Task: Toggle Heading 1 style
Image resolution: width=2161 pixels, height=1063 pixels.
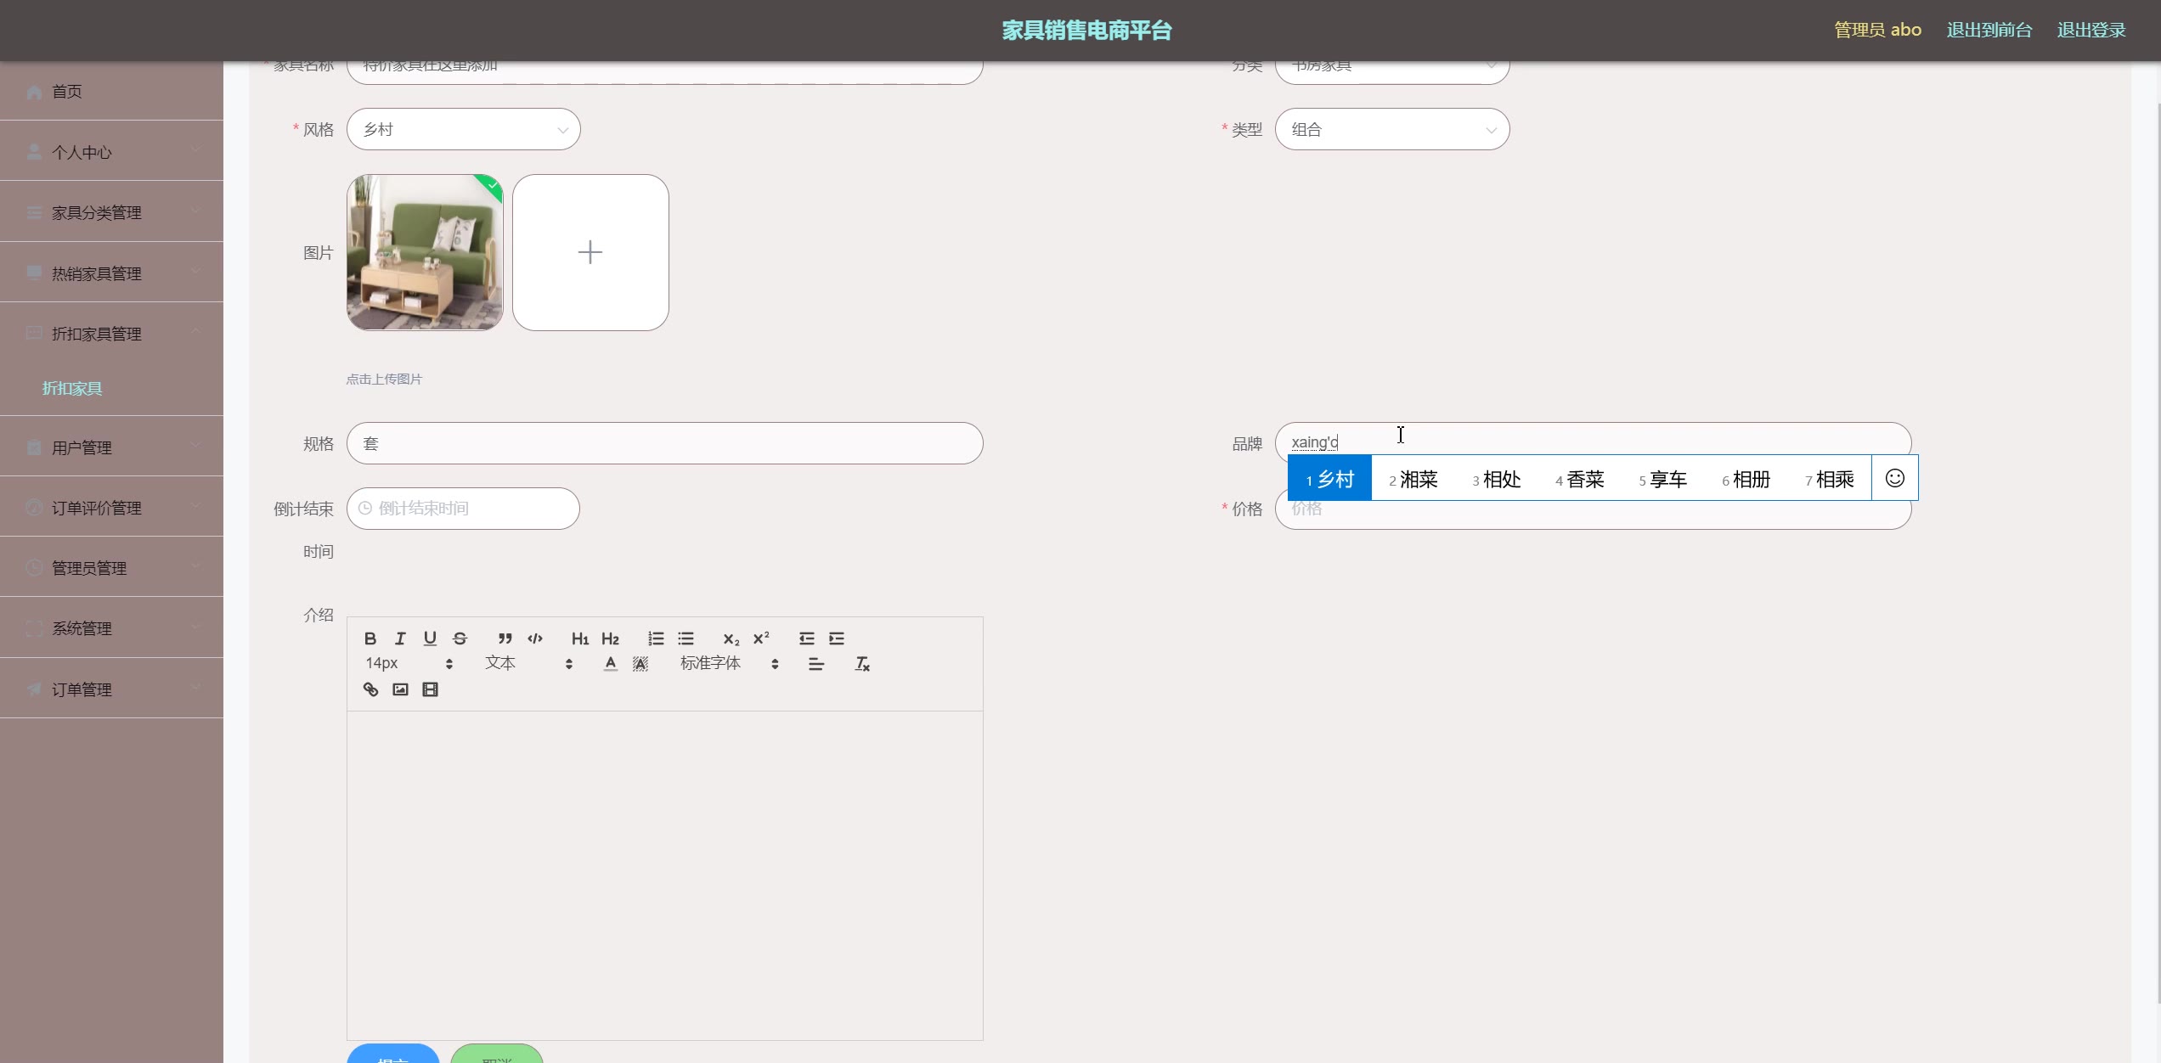Action: click(580, 638)
